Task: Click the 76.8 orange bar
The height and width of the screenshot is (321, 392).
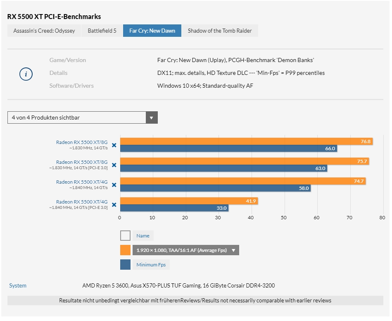Action: click(246, 141)
